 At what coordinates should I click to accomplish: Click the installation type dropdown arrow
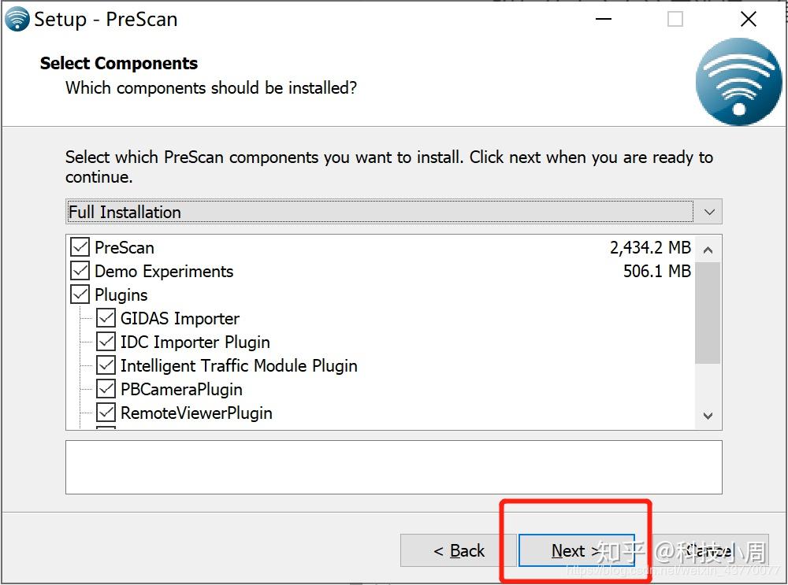pyautogui.click(x=709, y=212)
